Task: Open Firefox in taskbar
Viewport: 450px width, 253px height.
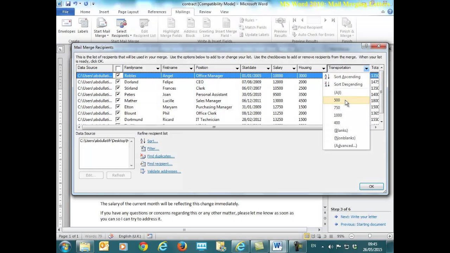Action: 182,246
